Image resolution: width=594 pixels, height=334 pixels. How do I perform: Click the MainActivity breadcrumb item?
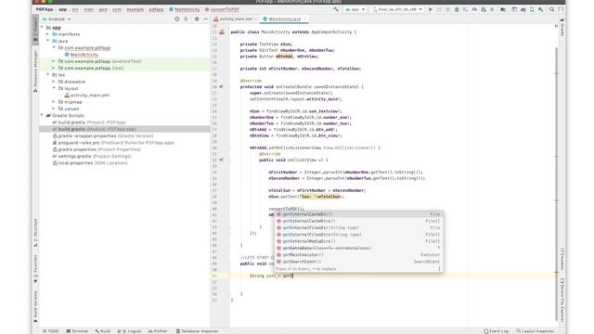(185, 9)
